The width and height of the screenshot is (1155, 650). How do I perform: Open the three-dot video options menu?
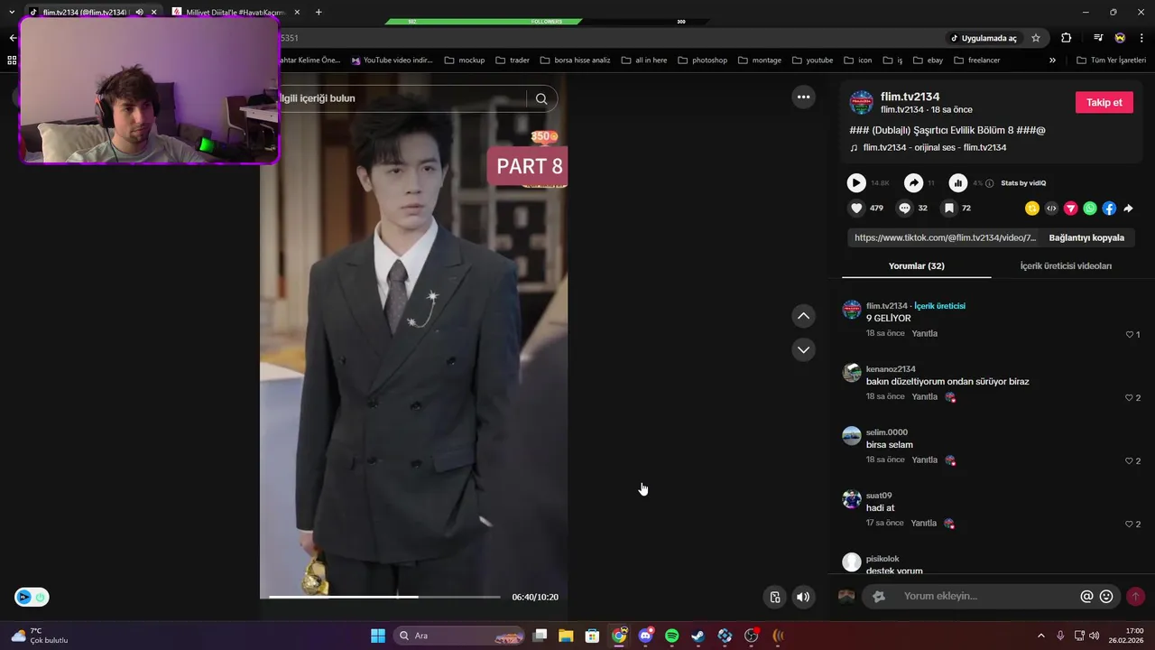pyautogui.click(x=803, y=97)
